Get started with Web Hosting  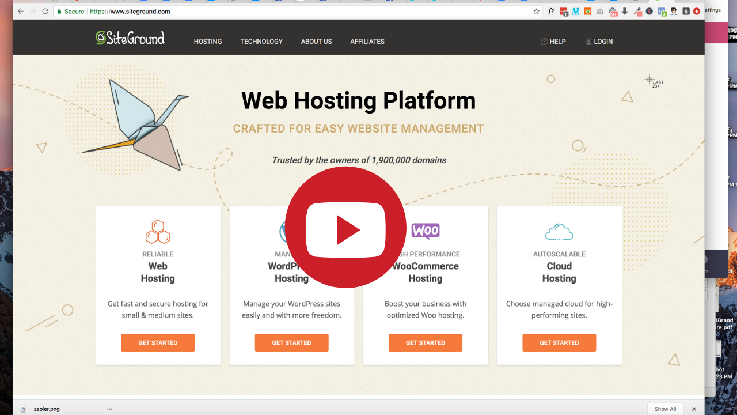[x=158, y=342]
